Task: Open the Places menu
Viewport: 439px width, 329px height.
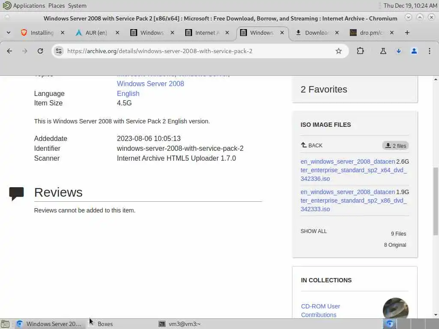Action: pyautogui.click(x=56, y=6)
